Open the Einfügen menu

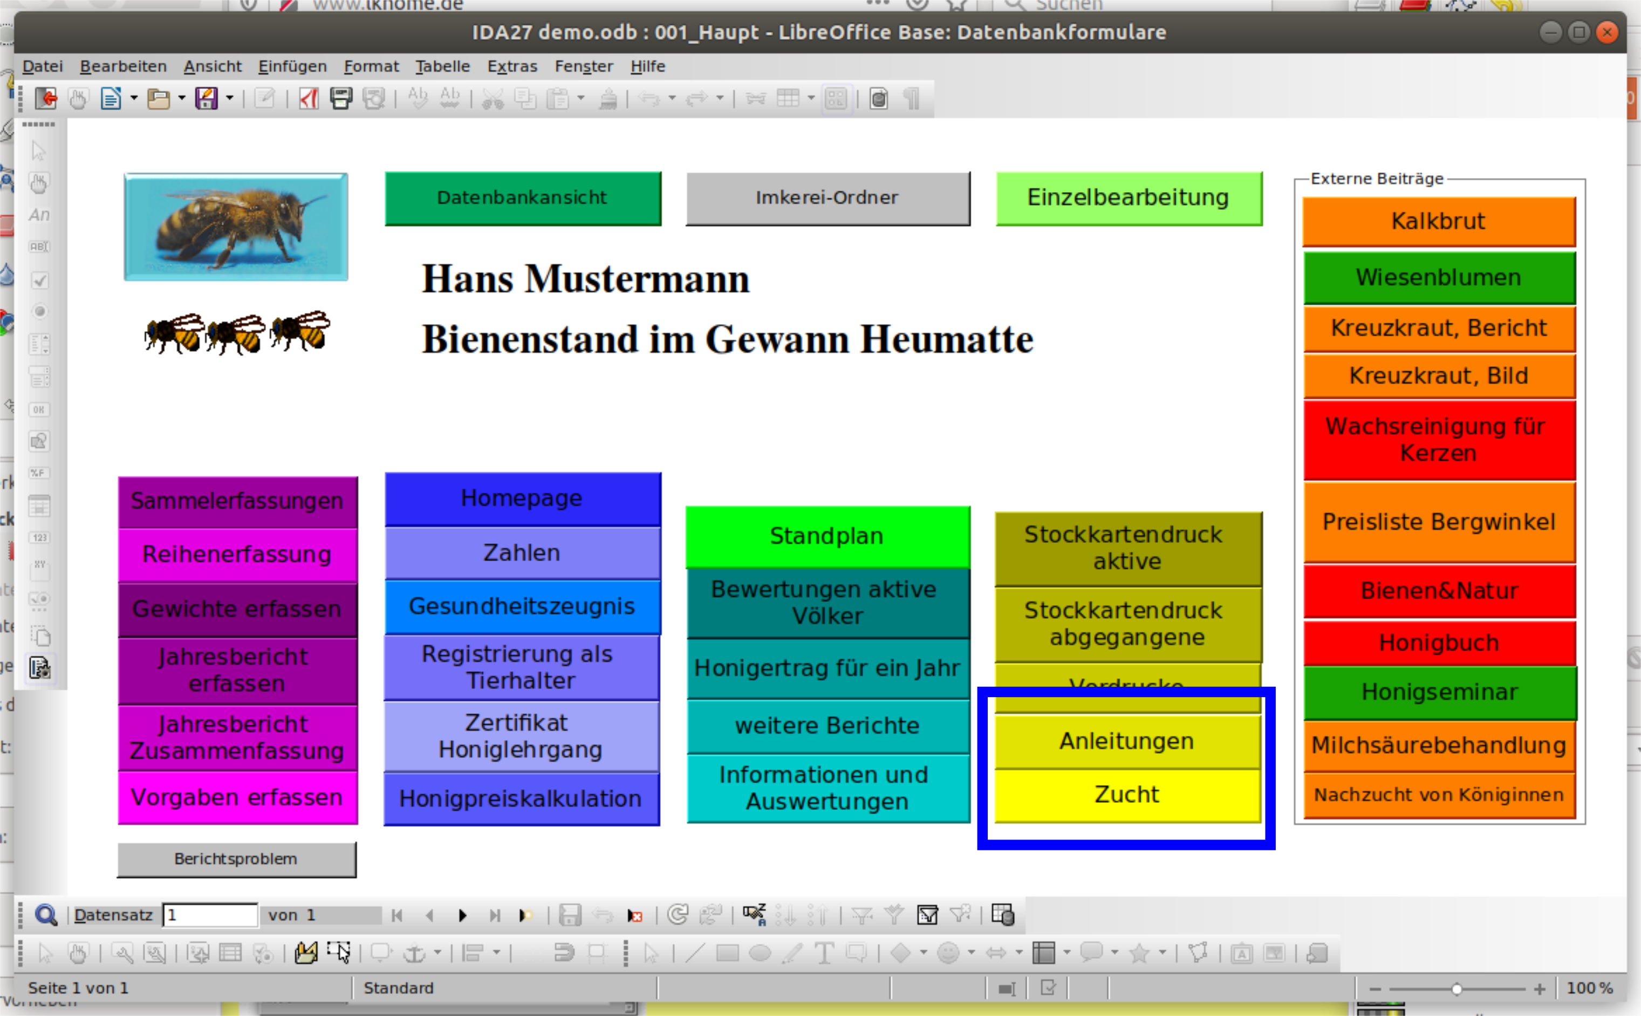click(x=292, y=66)
